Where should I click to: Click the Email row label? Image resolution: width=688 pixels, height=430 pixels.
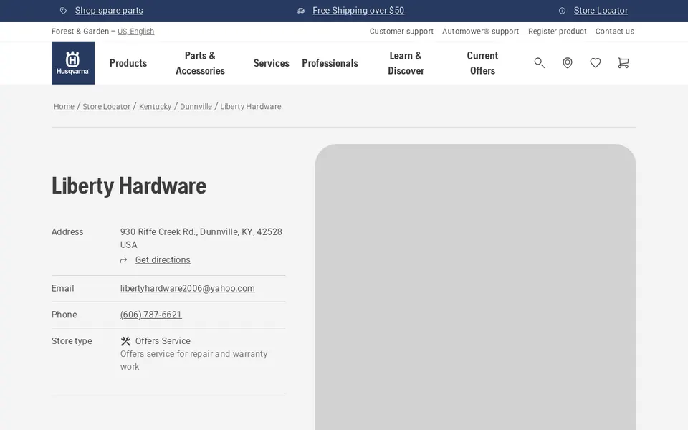(x=63, y=288)
